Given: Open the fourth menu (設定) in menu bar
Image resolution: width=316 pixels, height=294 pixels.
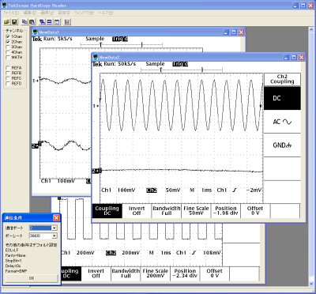Looking at the screenshot, I should [x=64, y=13].
